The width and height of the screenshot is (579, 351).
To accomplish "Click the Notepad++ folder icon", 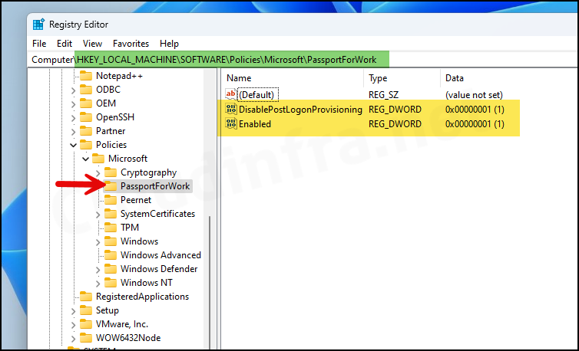I will click(86, 76).
